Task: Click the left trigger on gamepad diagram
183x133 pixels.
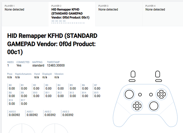Action: pyautogui.click(x=133, y=74)
